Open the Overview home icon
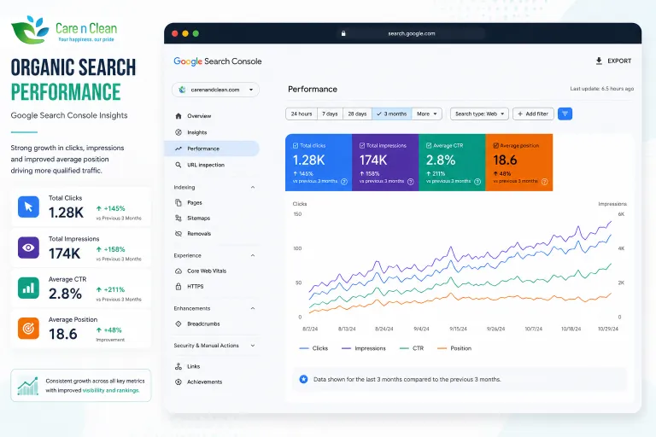Viewport: 656px width, 437px height. coord(179,116)
